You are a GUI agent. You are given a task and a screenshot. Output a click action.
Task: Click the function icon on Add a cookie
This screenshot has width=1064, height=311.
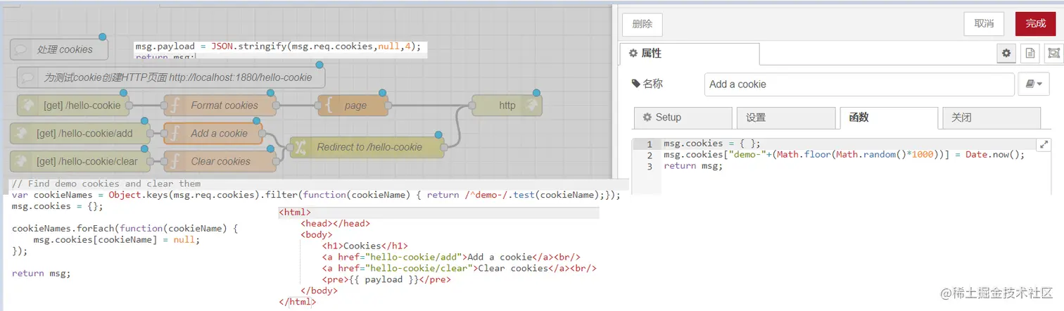[x=175, y=133]
